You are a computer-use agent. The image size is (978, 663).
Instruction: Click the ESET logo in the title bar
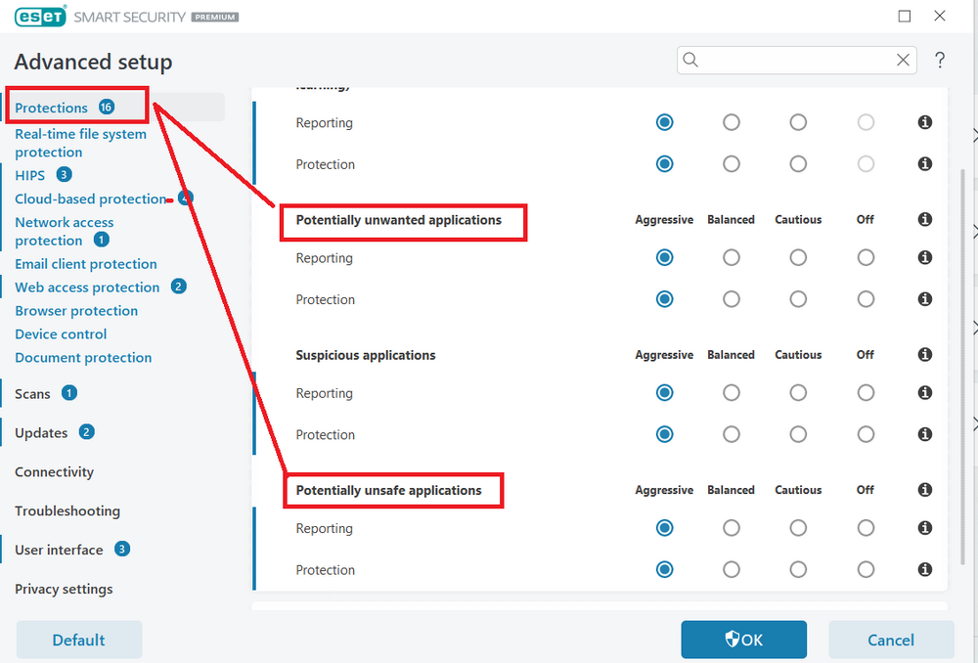[x=40, y=17]
